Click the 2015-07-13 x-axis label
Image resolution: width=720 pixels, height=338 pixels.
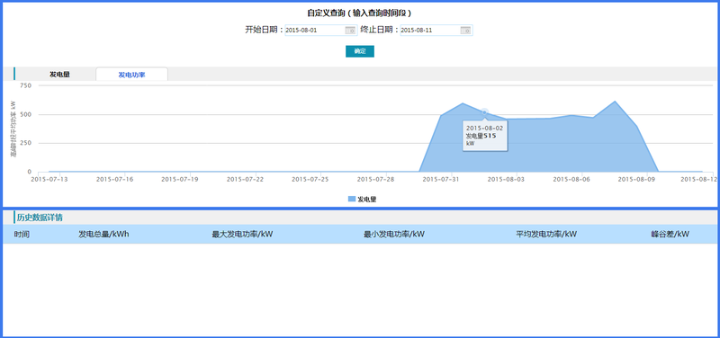click(49, 179)
